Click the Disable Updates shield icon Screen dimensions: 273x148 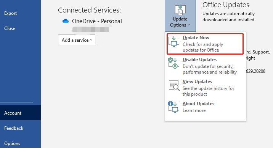173,63
